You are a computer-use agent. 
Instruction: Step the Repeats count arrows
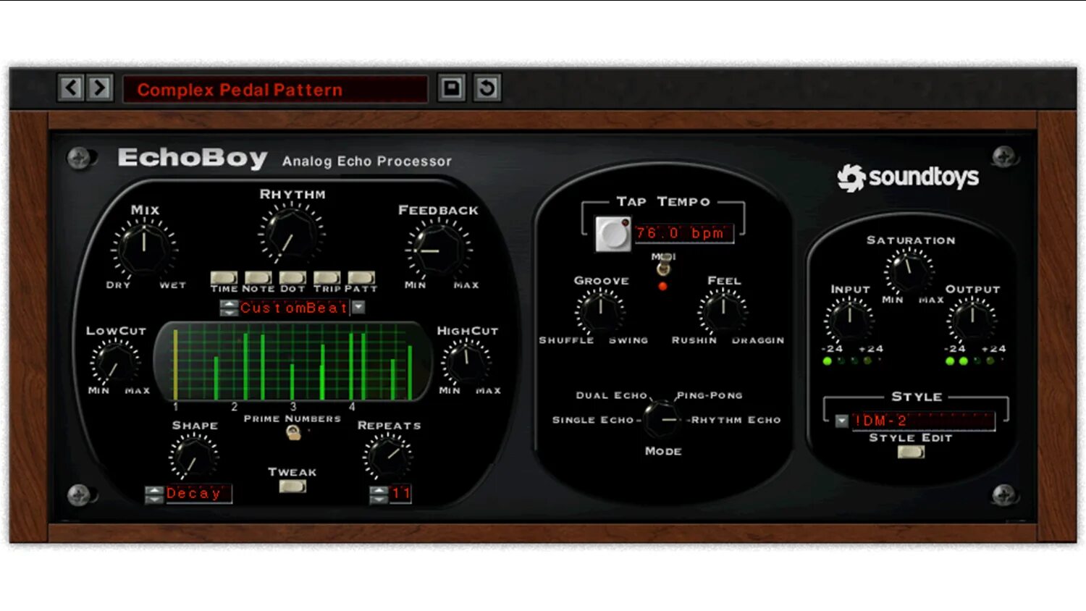click(379, 494)
